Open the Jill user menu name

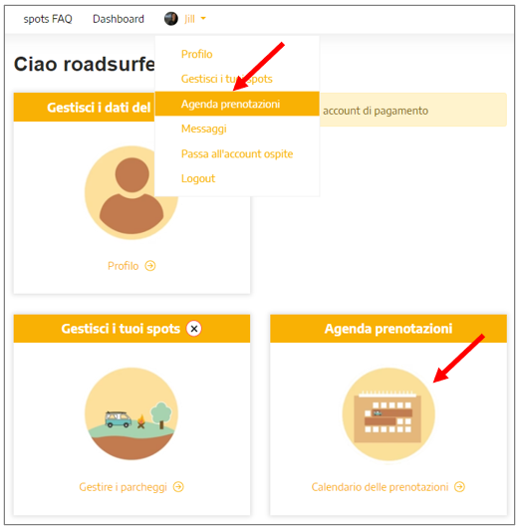(x=189, y=19)
